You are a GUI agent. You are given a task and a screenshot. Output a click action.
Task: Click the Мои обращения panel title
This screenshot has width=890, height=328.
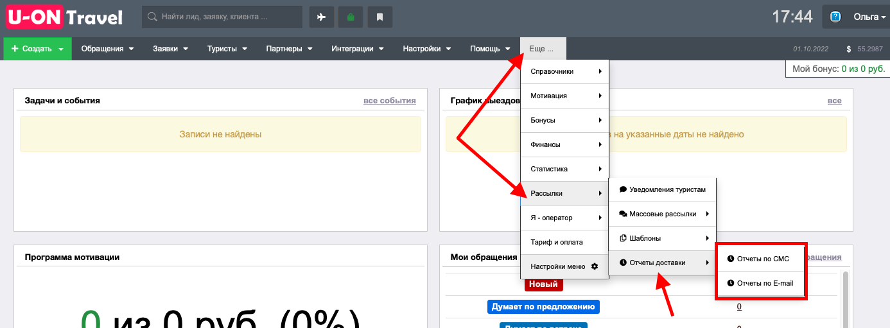[484, 257]
